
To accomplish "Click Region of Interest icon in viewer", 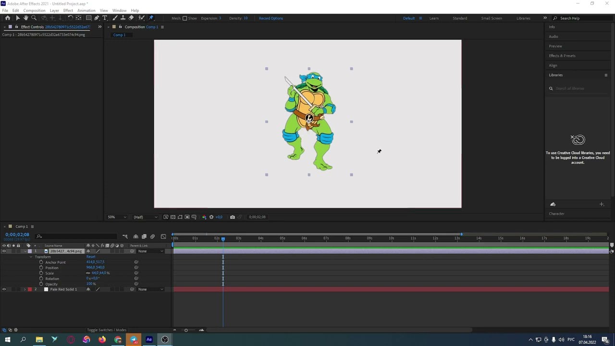I will coord(187,217).
